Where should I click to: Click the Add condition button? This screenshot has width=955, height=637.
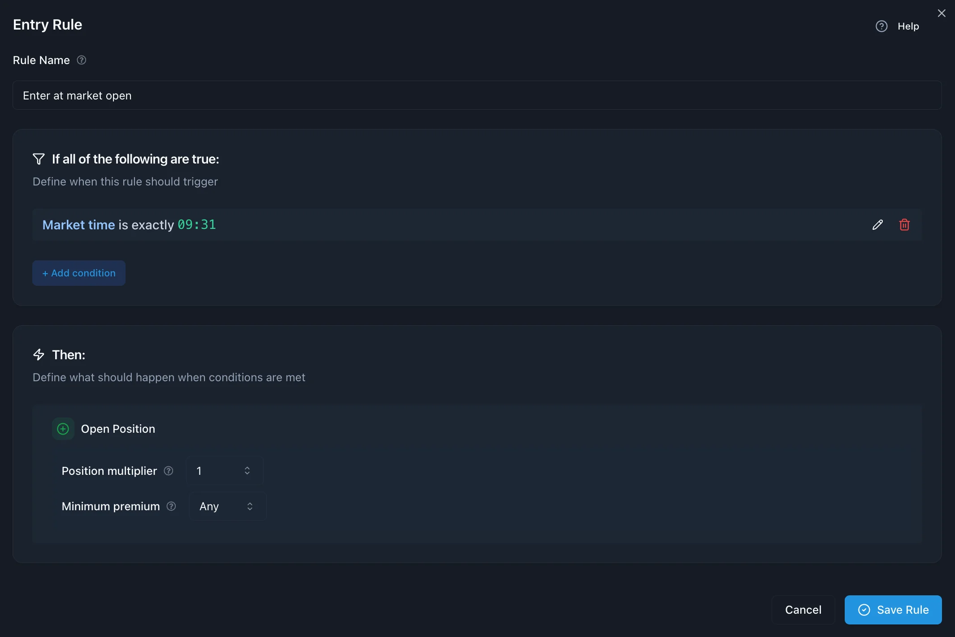click(79, 273)
